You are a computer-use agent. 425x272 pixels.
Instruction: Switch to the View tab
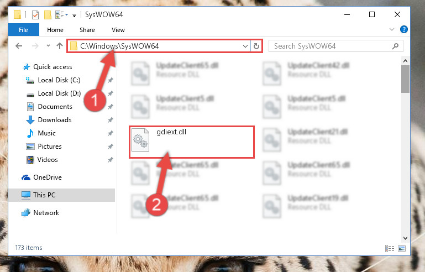tap(118, 30)
